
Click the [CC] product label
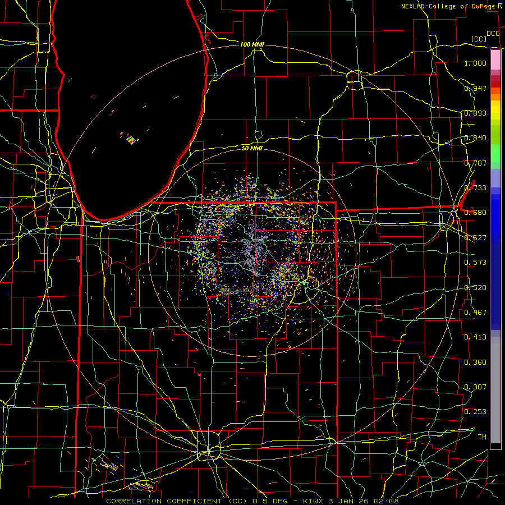point(479,39)
